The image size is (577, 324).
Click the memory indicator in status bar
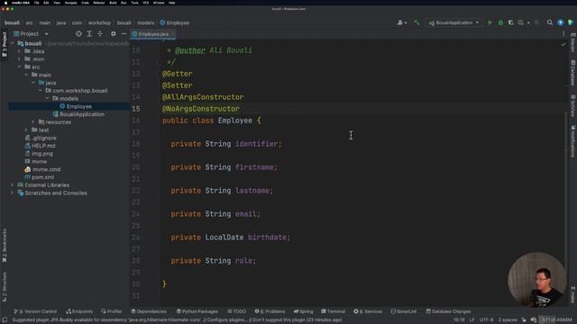pyautogui.click(x=557, y=320)
